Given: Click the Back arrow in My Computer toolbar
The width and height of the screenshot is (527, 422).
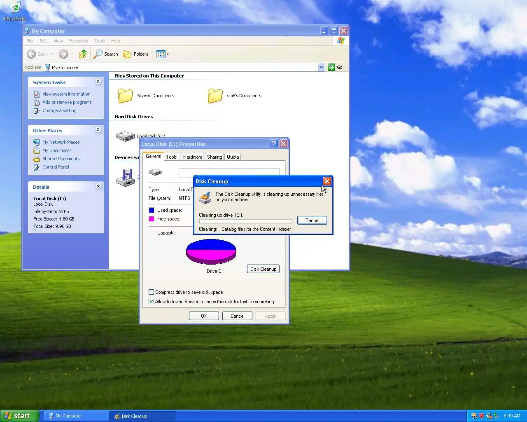Looking at the screenshot, I should (31, 54).
